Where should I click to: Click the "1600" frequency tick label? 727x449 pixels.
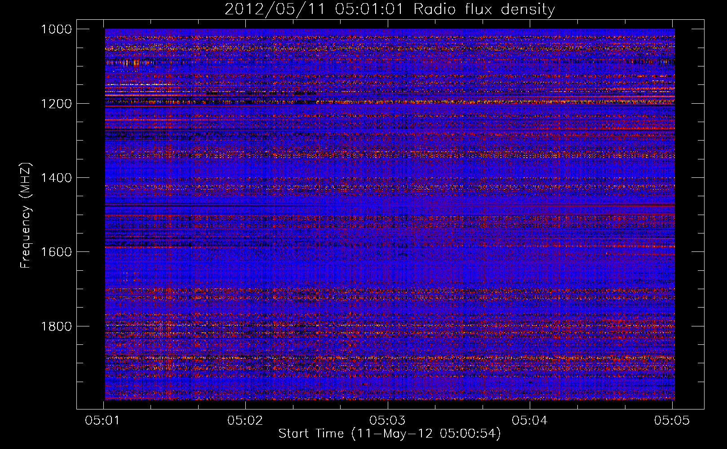pos(57,252)
